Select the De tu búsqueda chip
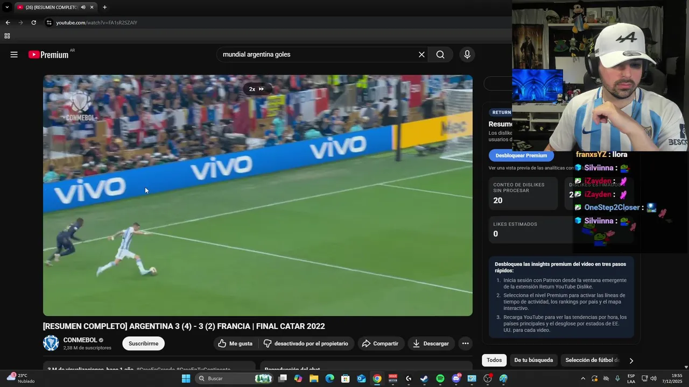 coord(533,360)
